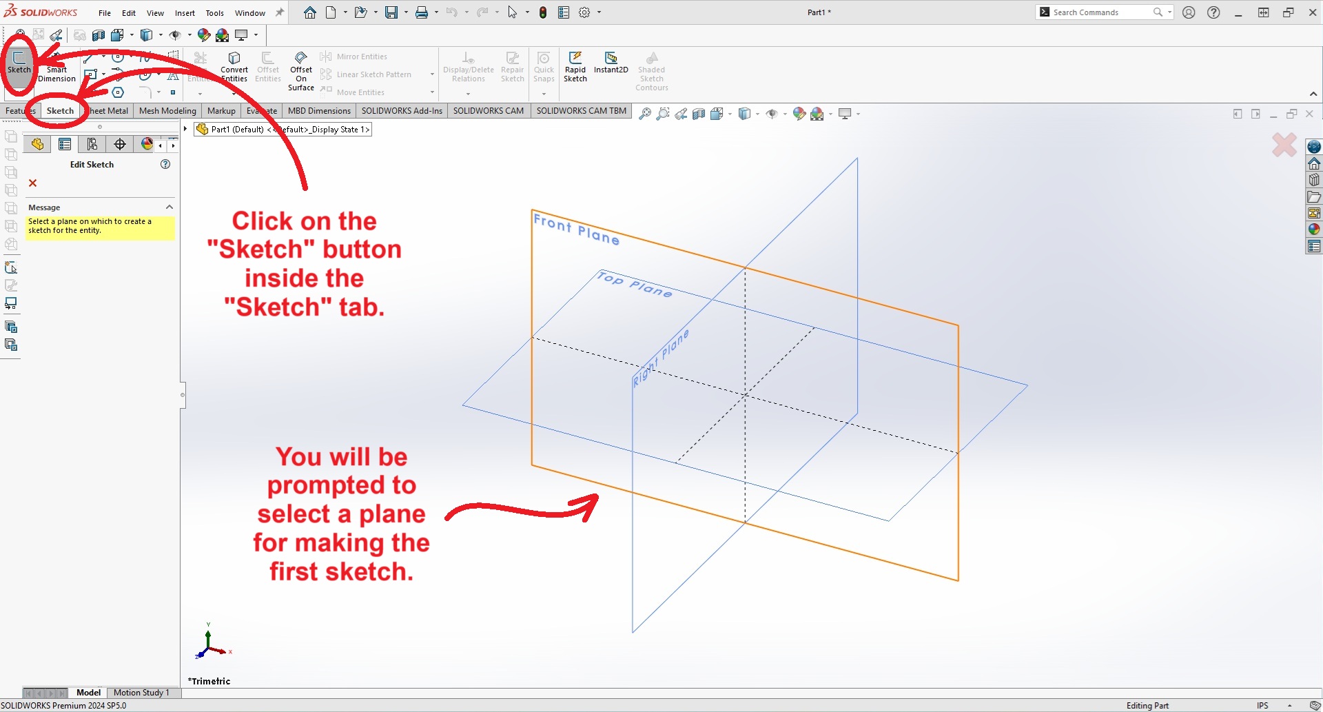1323x712 pixels.
Task: Cancel Edit Sketch with the red X
Action: point(32,183)
